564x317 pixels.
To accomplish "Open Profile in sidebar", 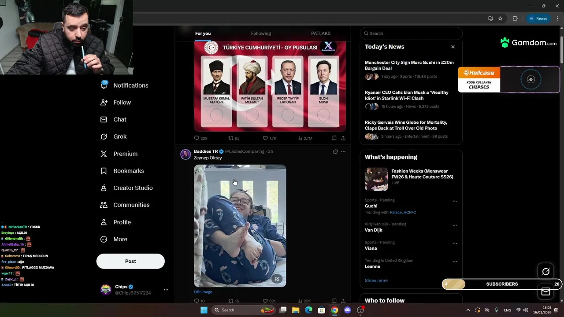I will tap(115, 222).
